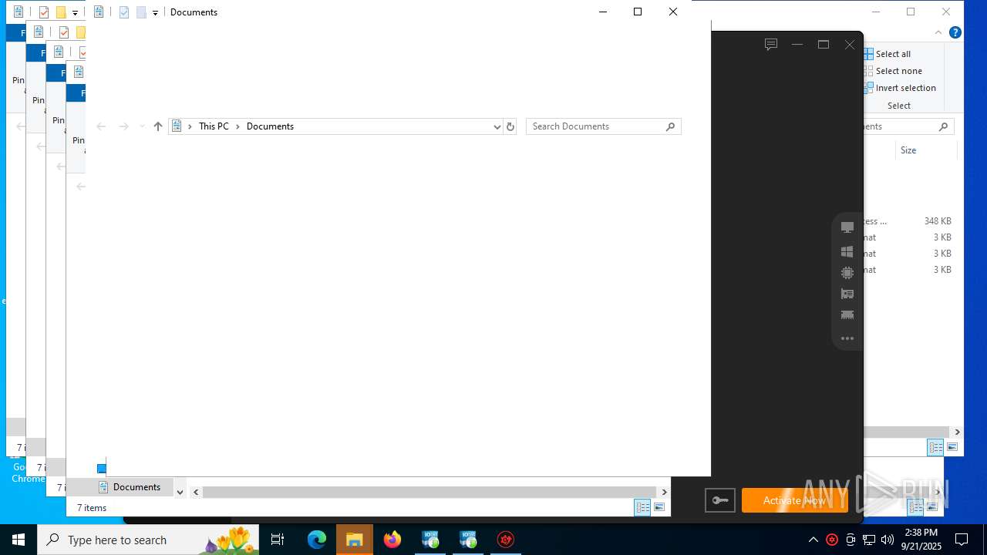Click the volume speaker icon in system tray

pyautogui.click(x=888, y=540)
